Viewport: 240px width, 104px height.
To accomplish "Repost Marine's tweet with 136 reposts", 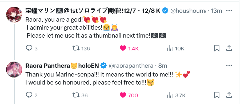I will [x=81, y=49].
